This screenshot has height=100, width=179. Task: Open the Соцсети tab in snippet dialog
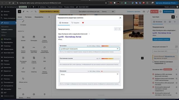[75, 23]
